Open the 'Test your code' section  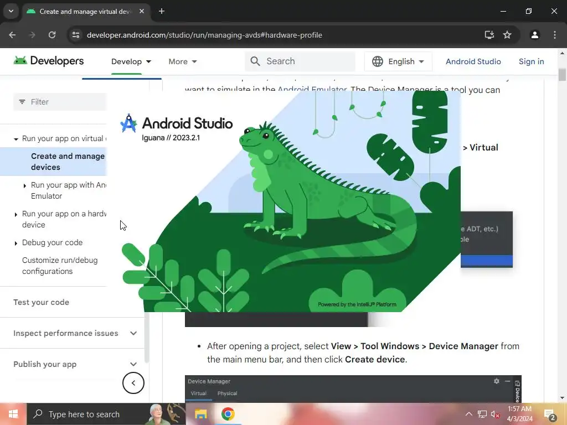tap(41, 302)
